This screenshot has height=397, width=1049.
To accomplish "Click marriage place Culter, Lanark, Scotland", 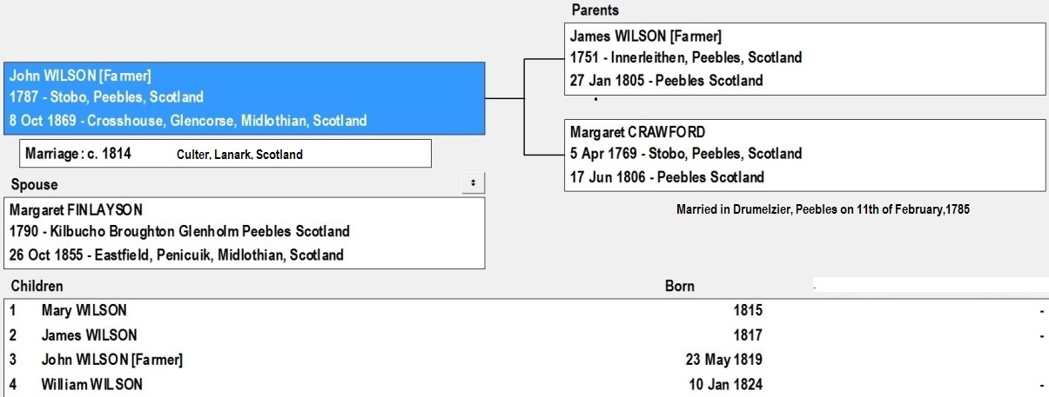I will 239,155.
